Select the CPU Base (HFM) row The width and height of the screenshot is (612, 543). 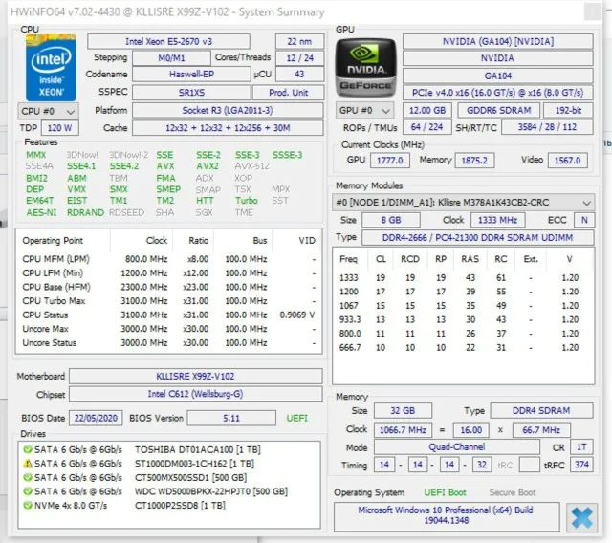tap(168, 287)
